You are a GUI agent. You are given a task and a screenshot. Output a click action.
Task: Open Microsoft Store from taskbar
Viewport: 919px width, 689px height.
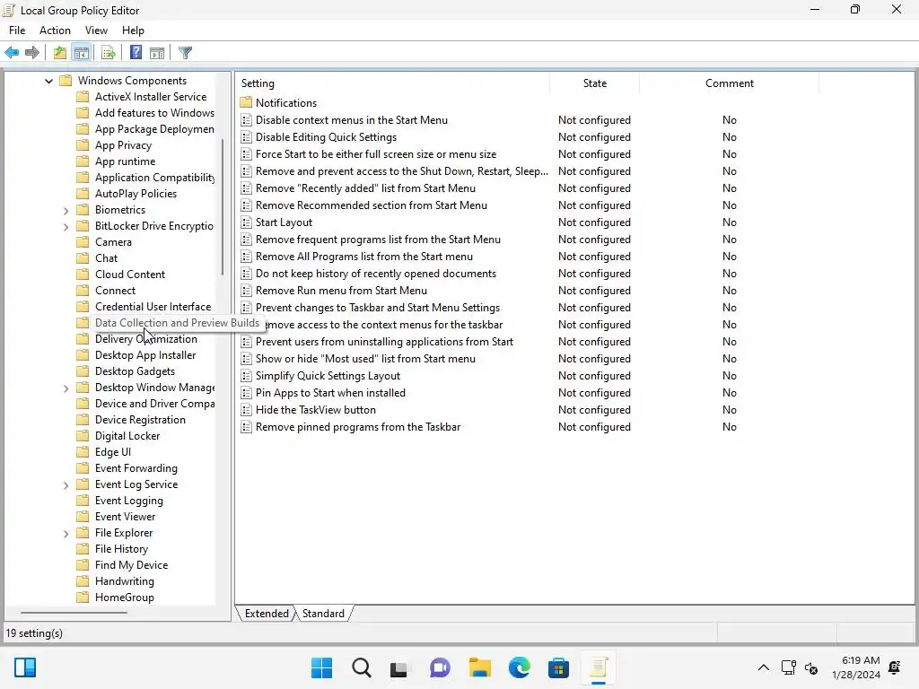click(x=558, y=667)
